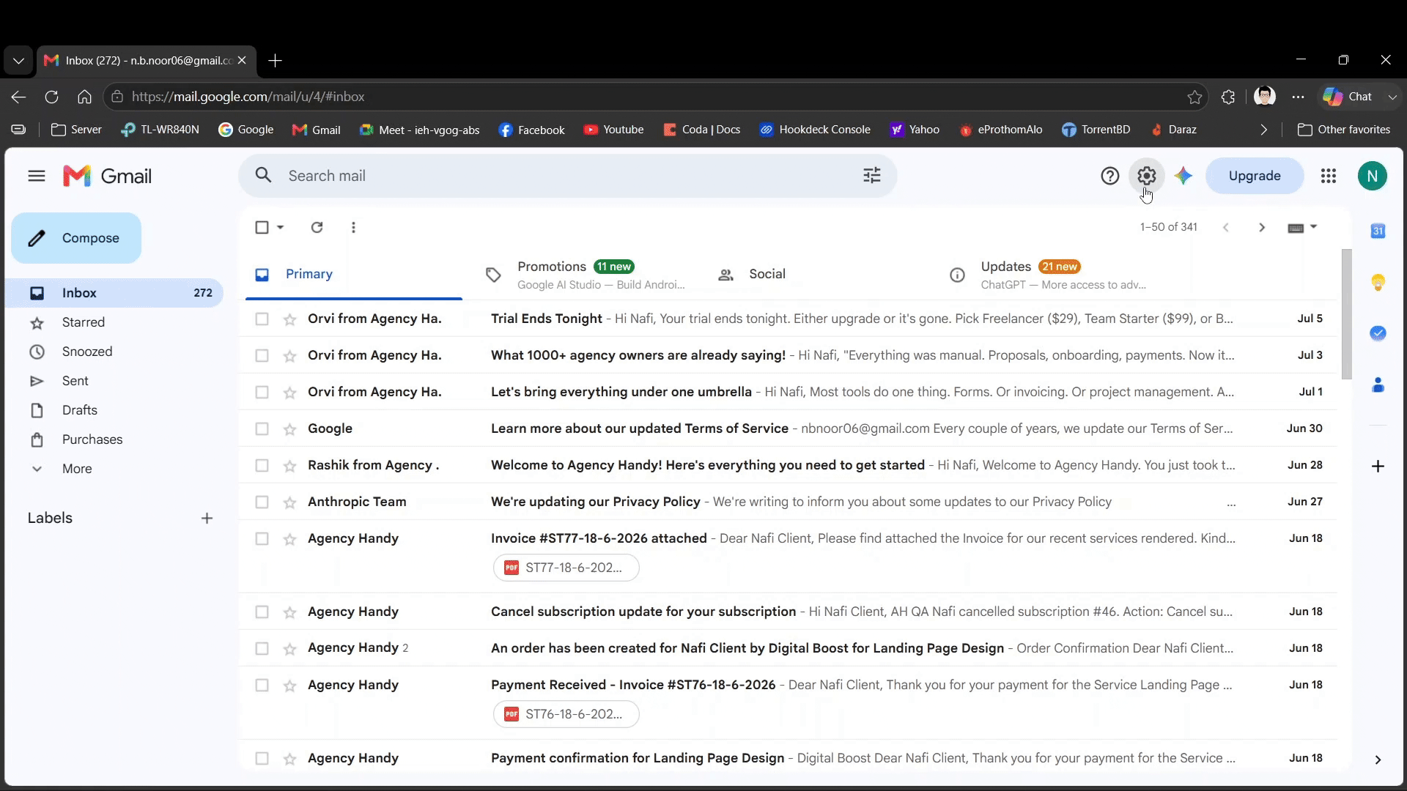Viewport: 1407px width, 791px height.
Task: Open Google Calendar side panel
Action: (x=1378, y=231)
